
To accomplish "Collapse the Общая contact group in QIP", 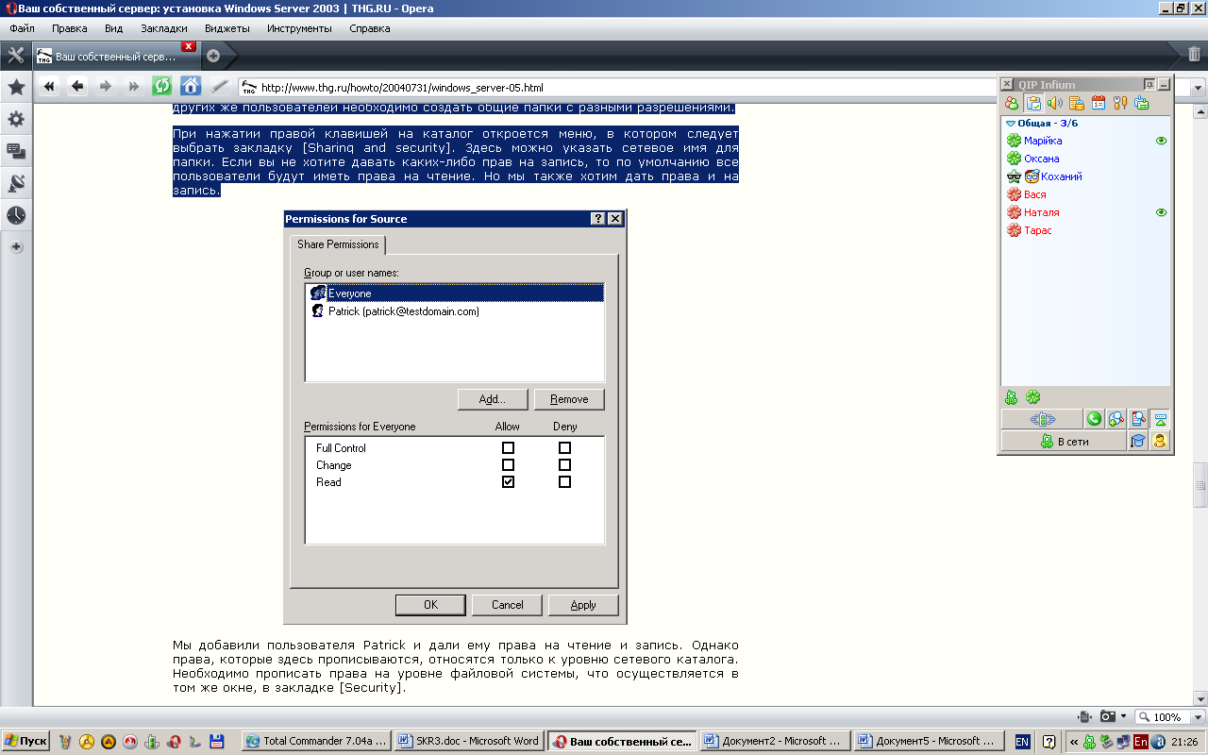I will pyautogui.click(x=1011, y=124).
